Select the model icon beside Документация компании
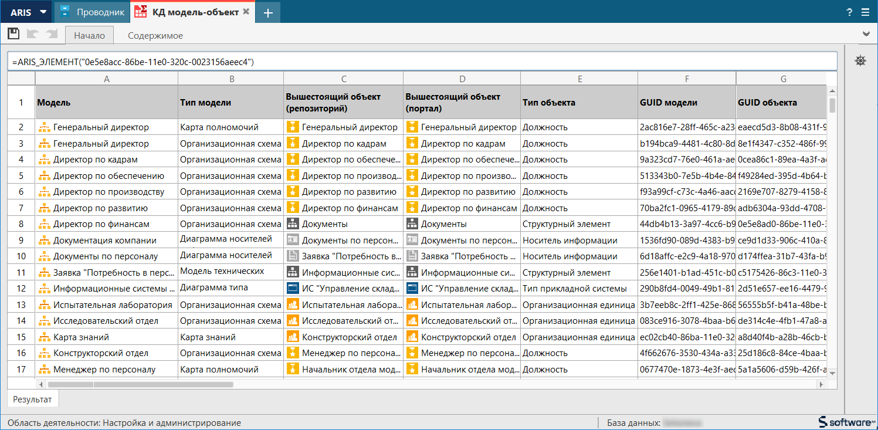This screenshot has width=878, height=430. click(44, 241)
